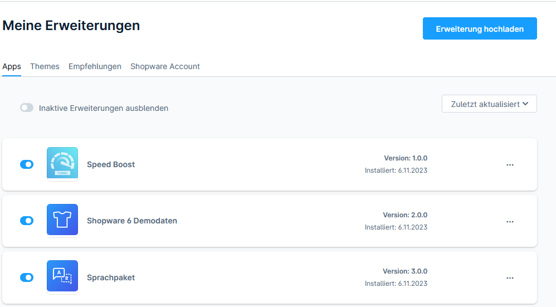This screenshot has height=307, width=556.
Task: Open the Empfehlungen tab
Action: [x=95, y=66]
